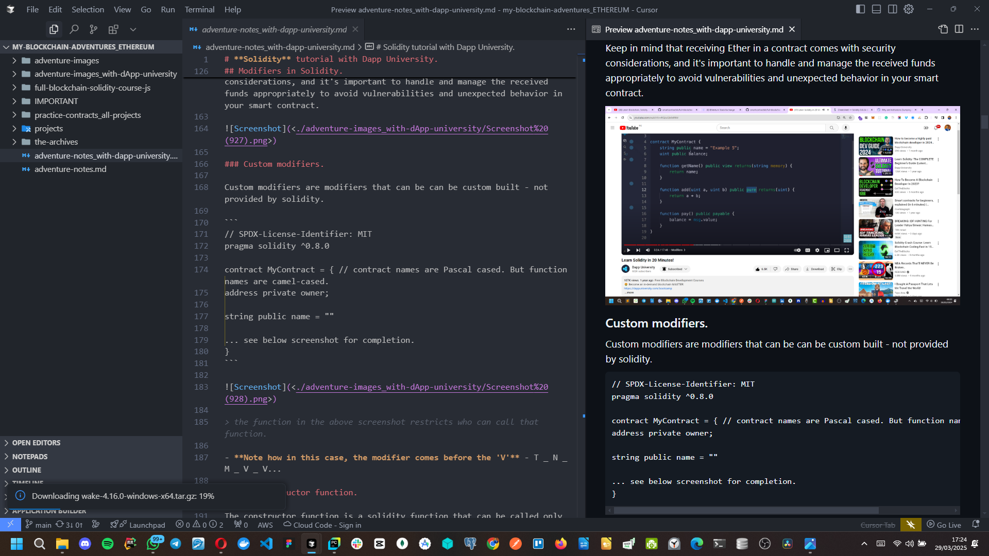Click the code block horizontal scrollbar in preview
989x556 pixels.
746,511
